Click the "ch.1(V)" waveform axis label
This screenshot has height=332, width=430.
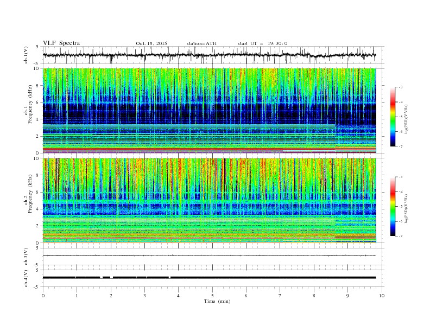point(26,55)
